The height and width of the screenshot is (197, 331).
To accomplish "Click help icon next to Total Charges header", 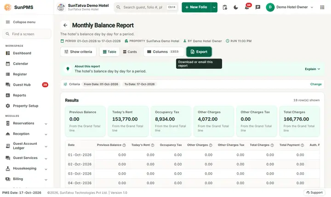I will click(x=272, y=145).
